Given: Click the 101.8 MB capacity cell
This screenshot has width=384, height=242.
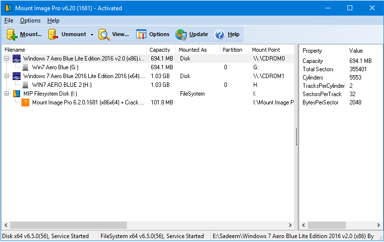Looking at the screenshot, I should [162, 102].
